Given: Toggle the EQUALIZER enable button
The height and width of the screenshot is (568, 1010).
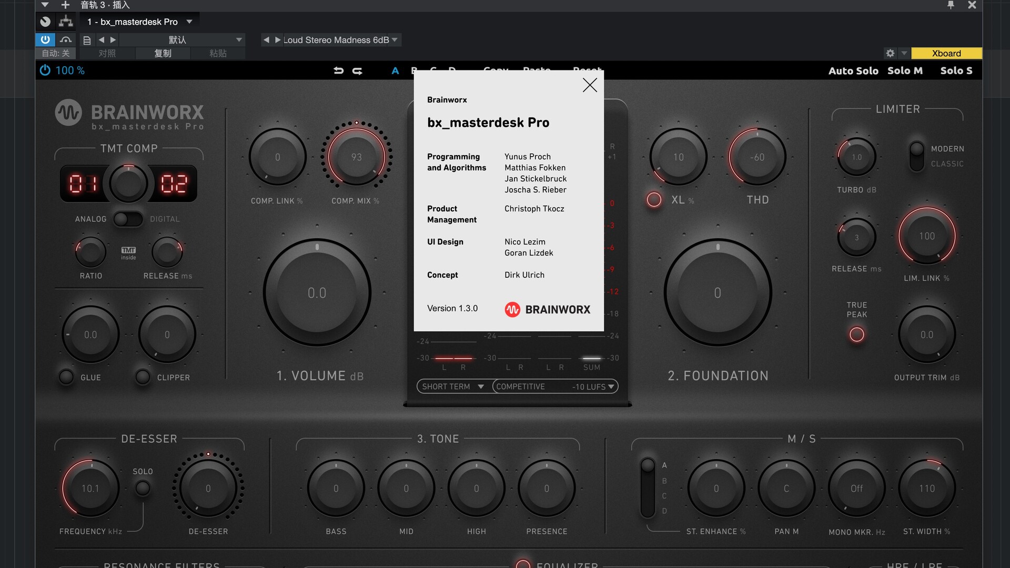Looking at the screenshot, I should (x=523, y=564).
